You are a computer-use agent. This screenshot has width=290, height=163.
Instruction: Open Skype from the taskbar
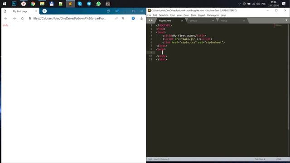click(80, 4)
